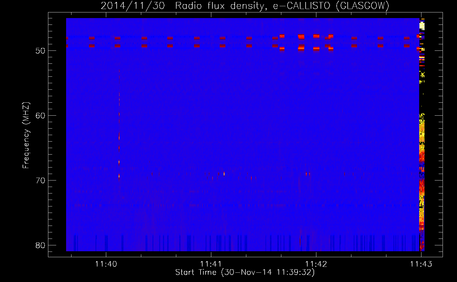This screenshot has width=457, height=282.
Task: Click the 11:43 time tick label
Action: pos(421,264)
